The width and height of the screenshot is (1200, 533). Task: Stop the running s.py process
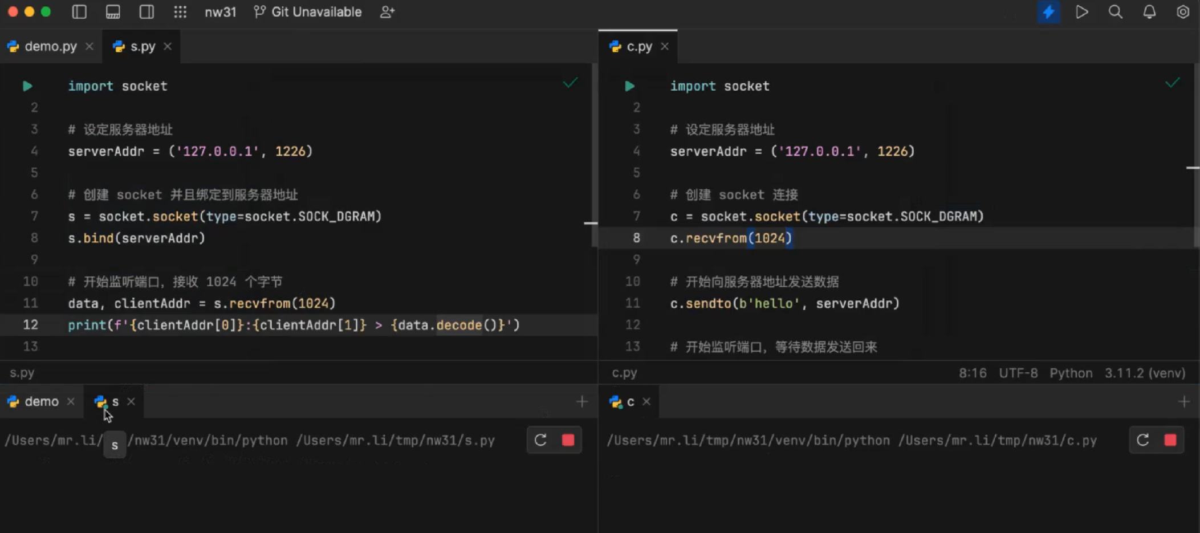[x=568, y=440]
